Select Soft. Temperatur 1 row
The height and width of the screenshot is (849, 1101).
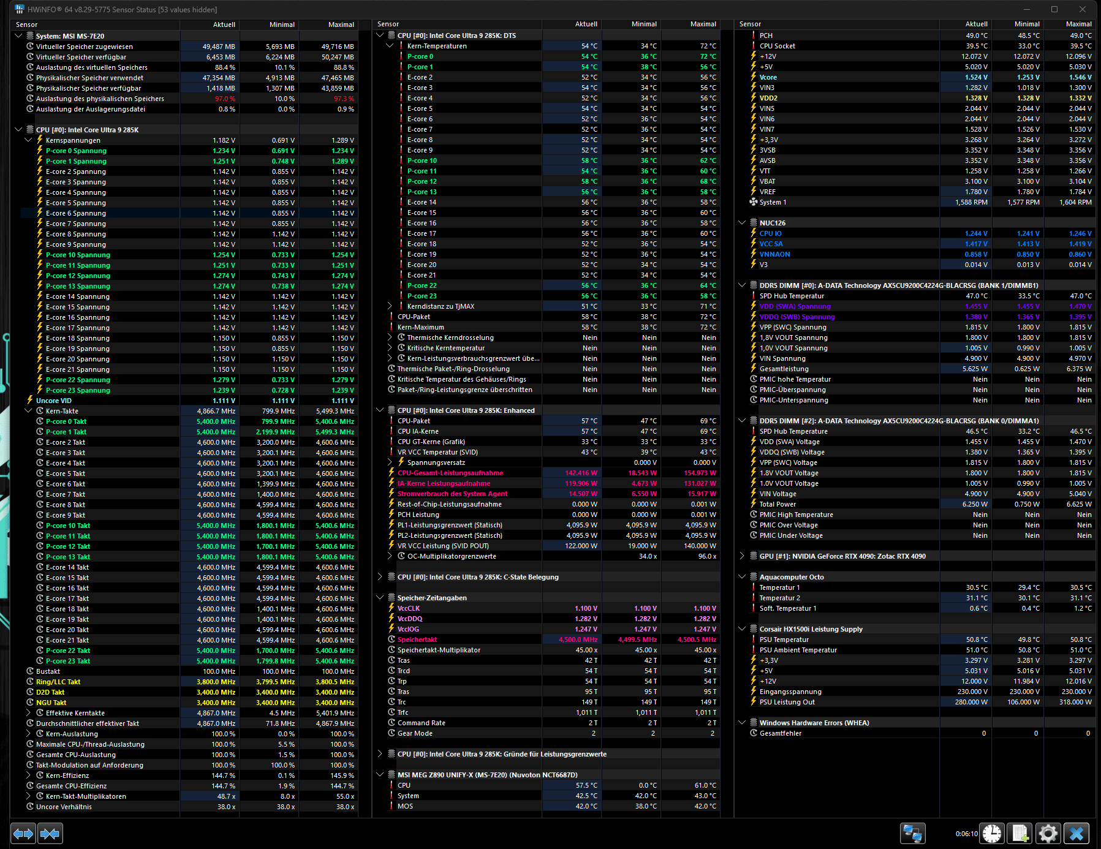(x=920, y=608)
